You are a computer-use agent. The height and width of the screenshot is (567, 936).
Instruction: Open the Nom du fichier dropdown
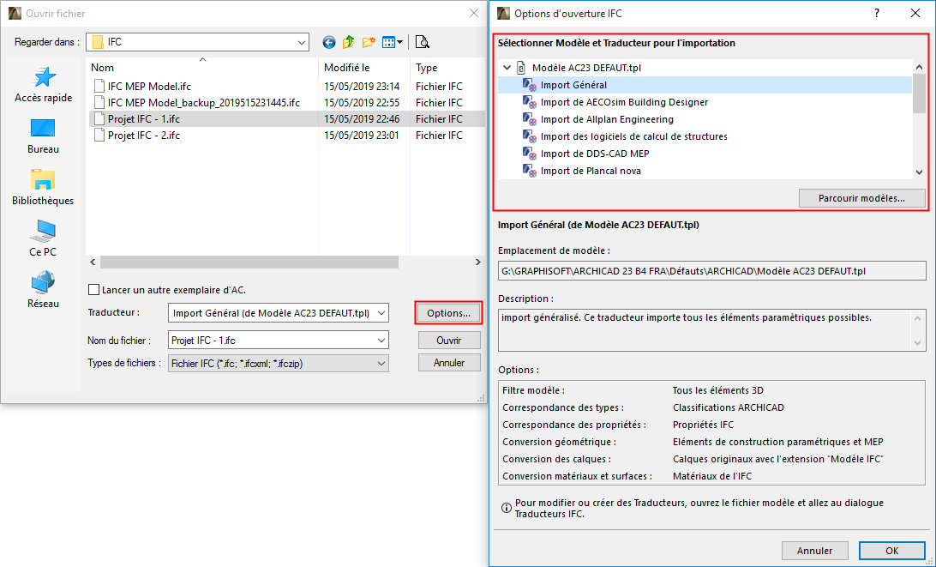[x=381, y=341]
